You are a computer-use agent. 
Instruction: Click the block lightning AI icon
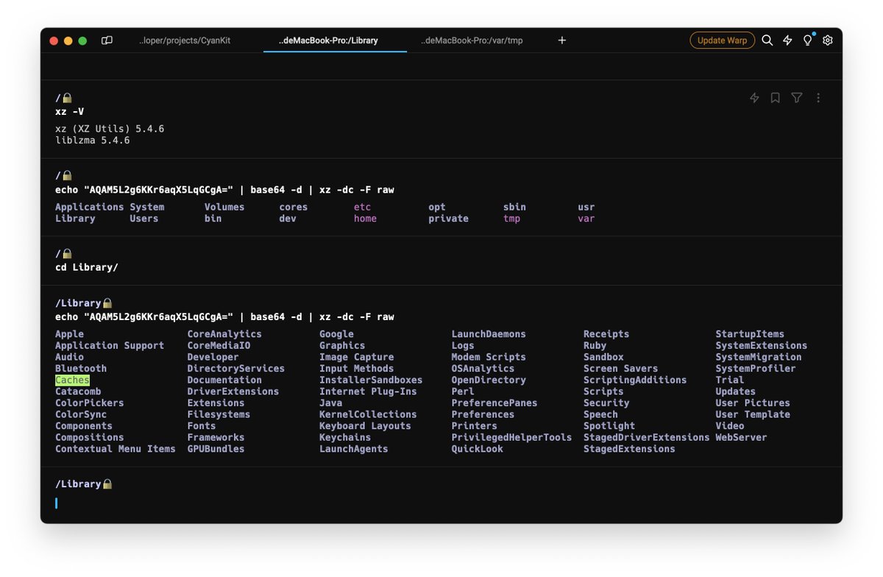pos(754,98)
